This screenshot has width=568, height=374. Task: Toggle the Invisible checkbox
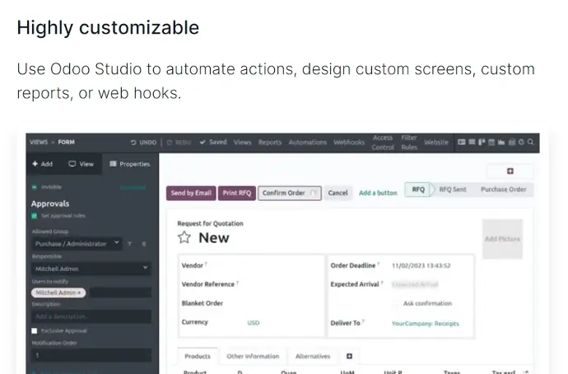35,187
